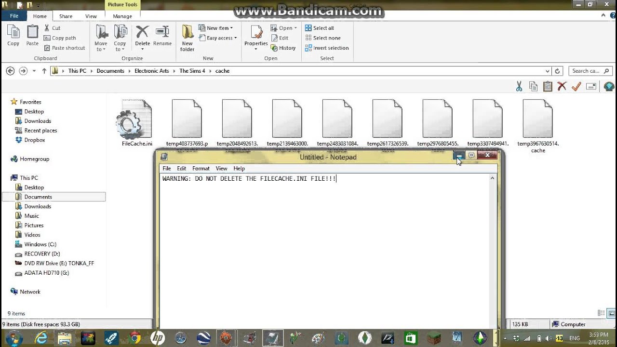Click Electronic Arts in address path
Screen dimensions: 617x347
[x=152, y=71]
